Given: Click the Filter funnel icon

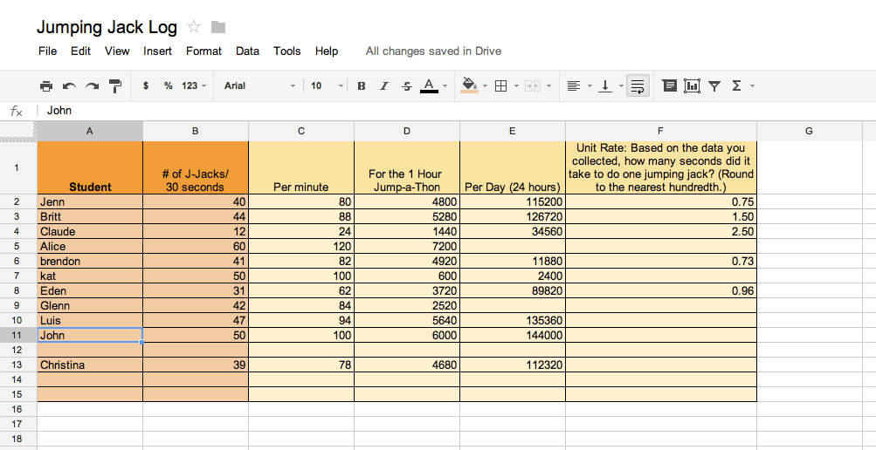Looking at the screenshot, I should pos(714,85).
